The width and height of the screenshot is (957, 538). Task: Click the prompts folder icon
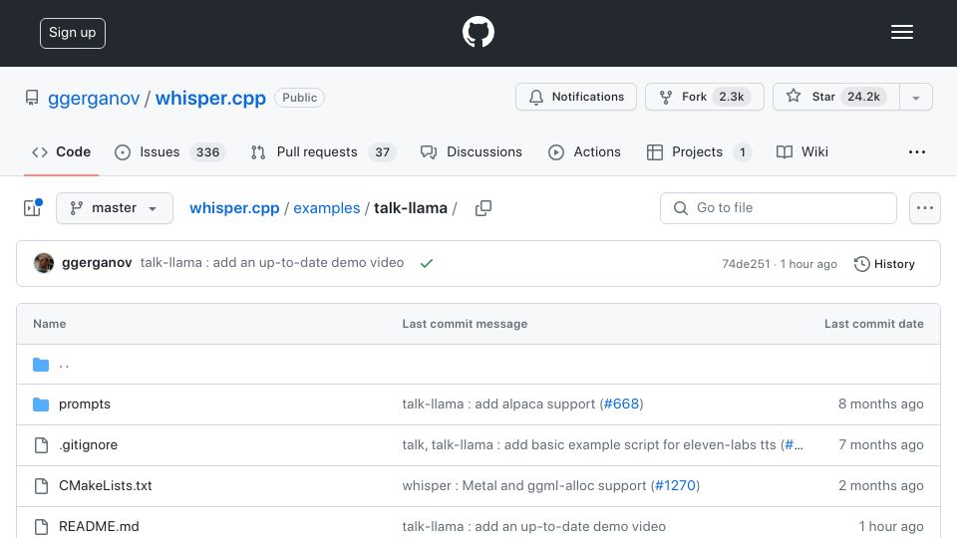coord(41,404)
